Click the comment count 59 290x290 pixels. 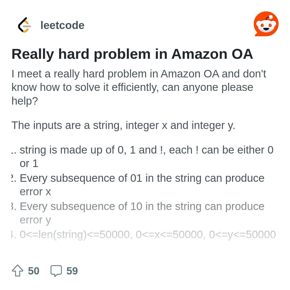point(72,271)
